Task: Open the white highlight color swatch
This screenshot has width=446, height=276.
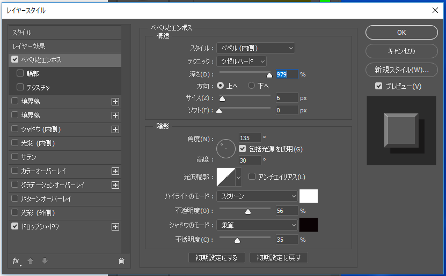Action: point(309,196)
